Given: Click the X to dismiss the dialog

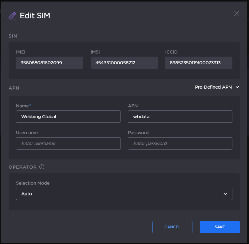Looking at the screenshot, I should (236, 13).
